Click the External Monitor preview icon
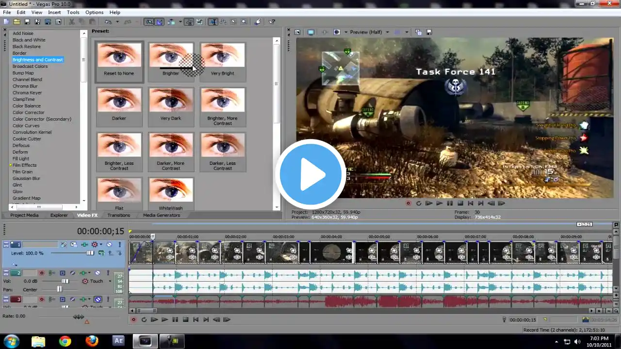Image resolution: width=621 pixels, height=349 pixels. point(311,32)
